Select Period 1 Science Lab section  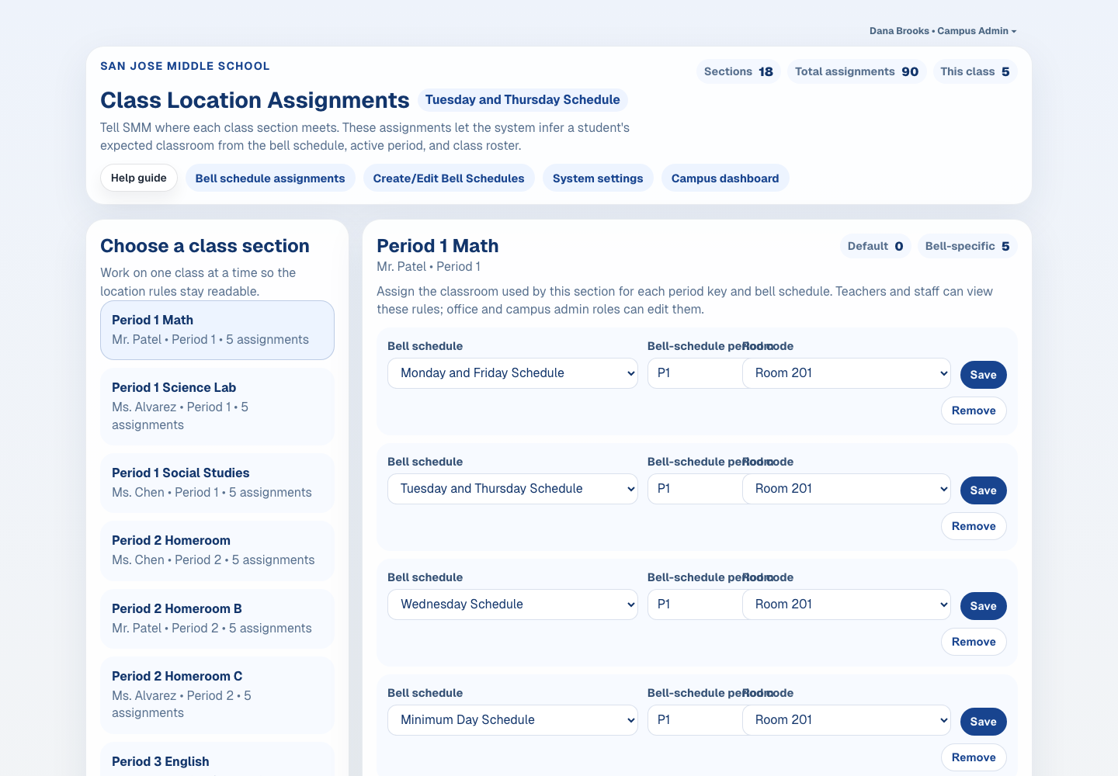(217, 406)
